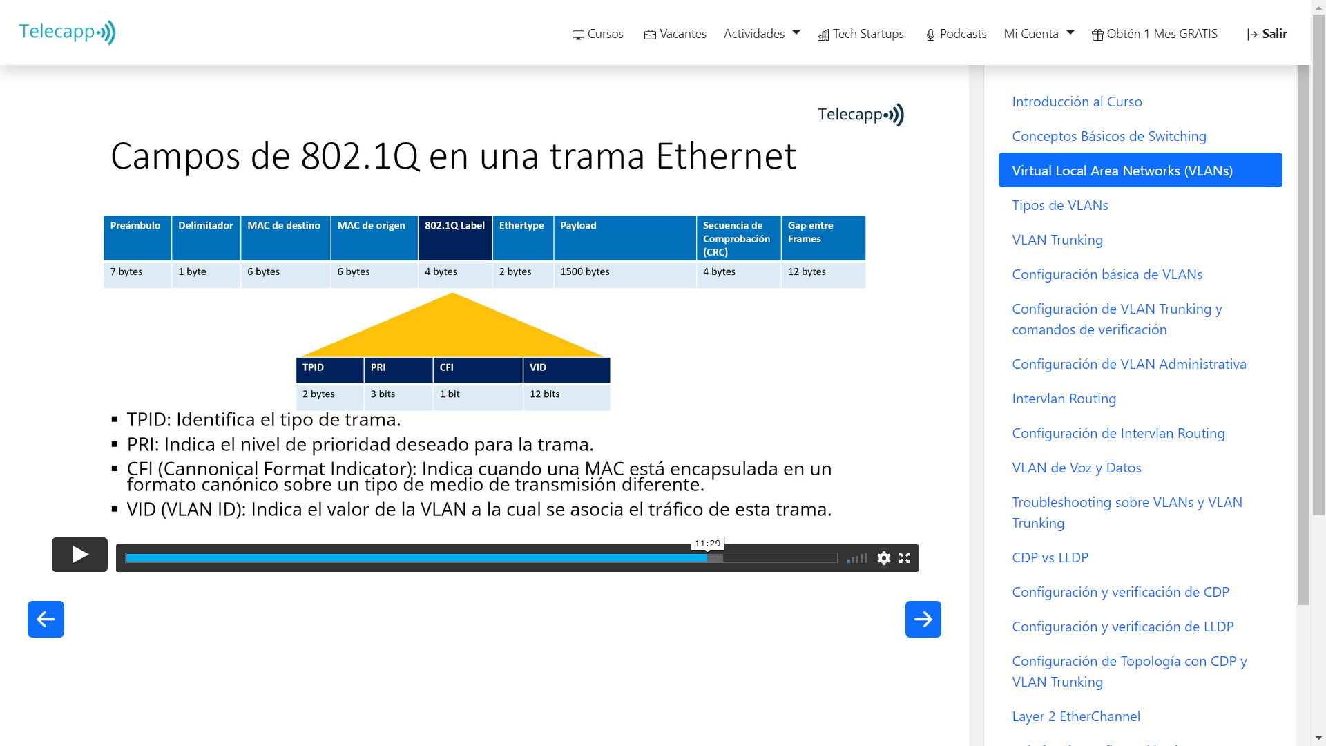Select Tipos de VLANs in the sidebar

1060,205
